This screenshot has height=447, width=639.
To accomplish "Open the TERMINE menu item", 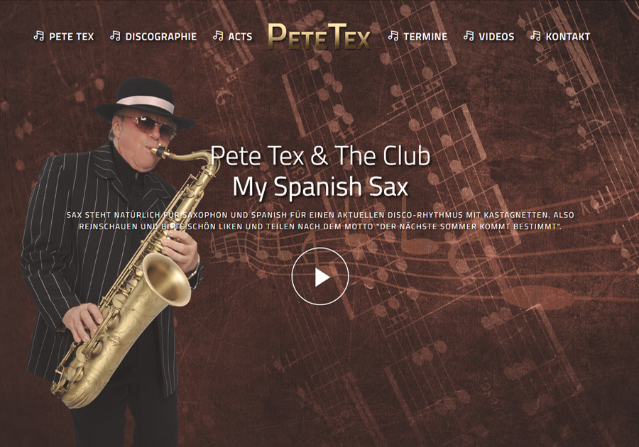I will click(x=425, y=37).
